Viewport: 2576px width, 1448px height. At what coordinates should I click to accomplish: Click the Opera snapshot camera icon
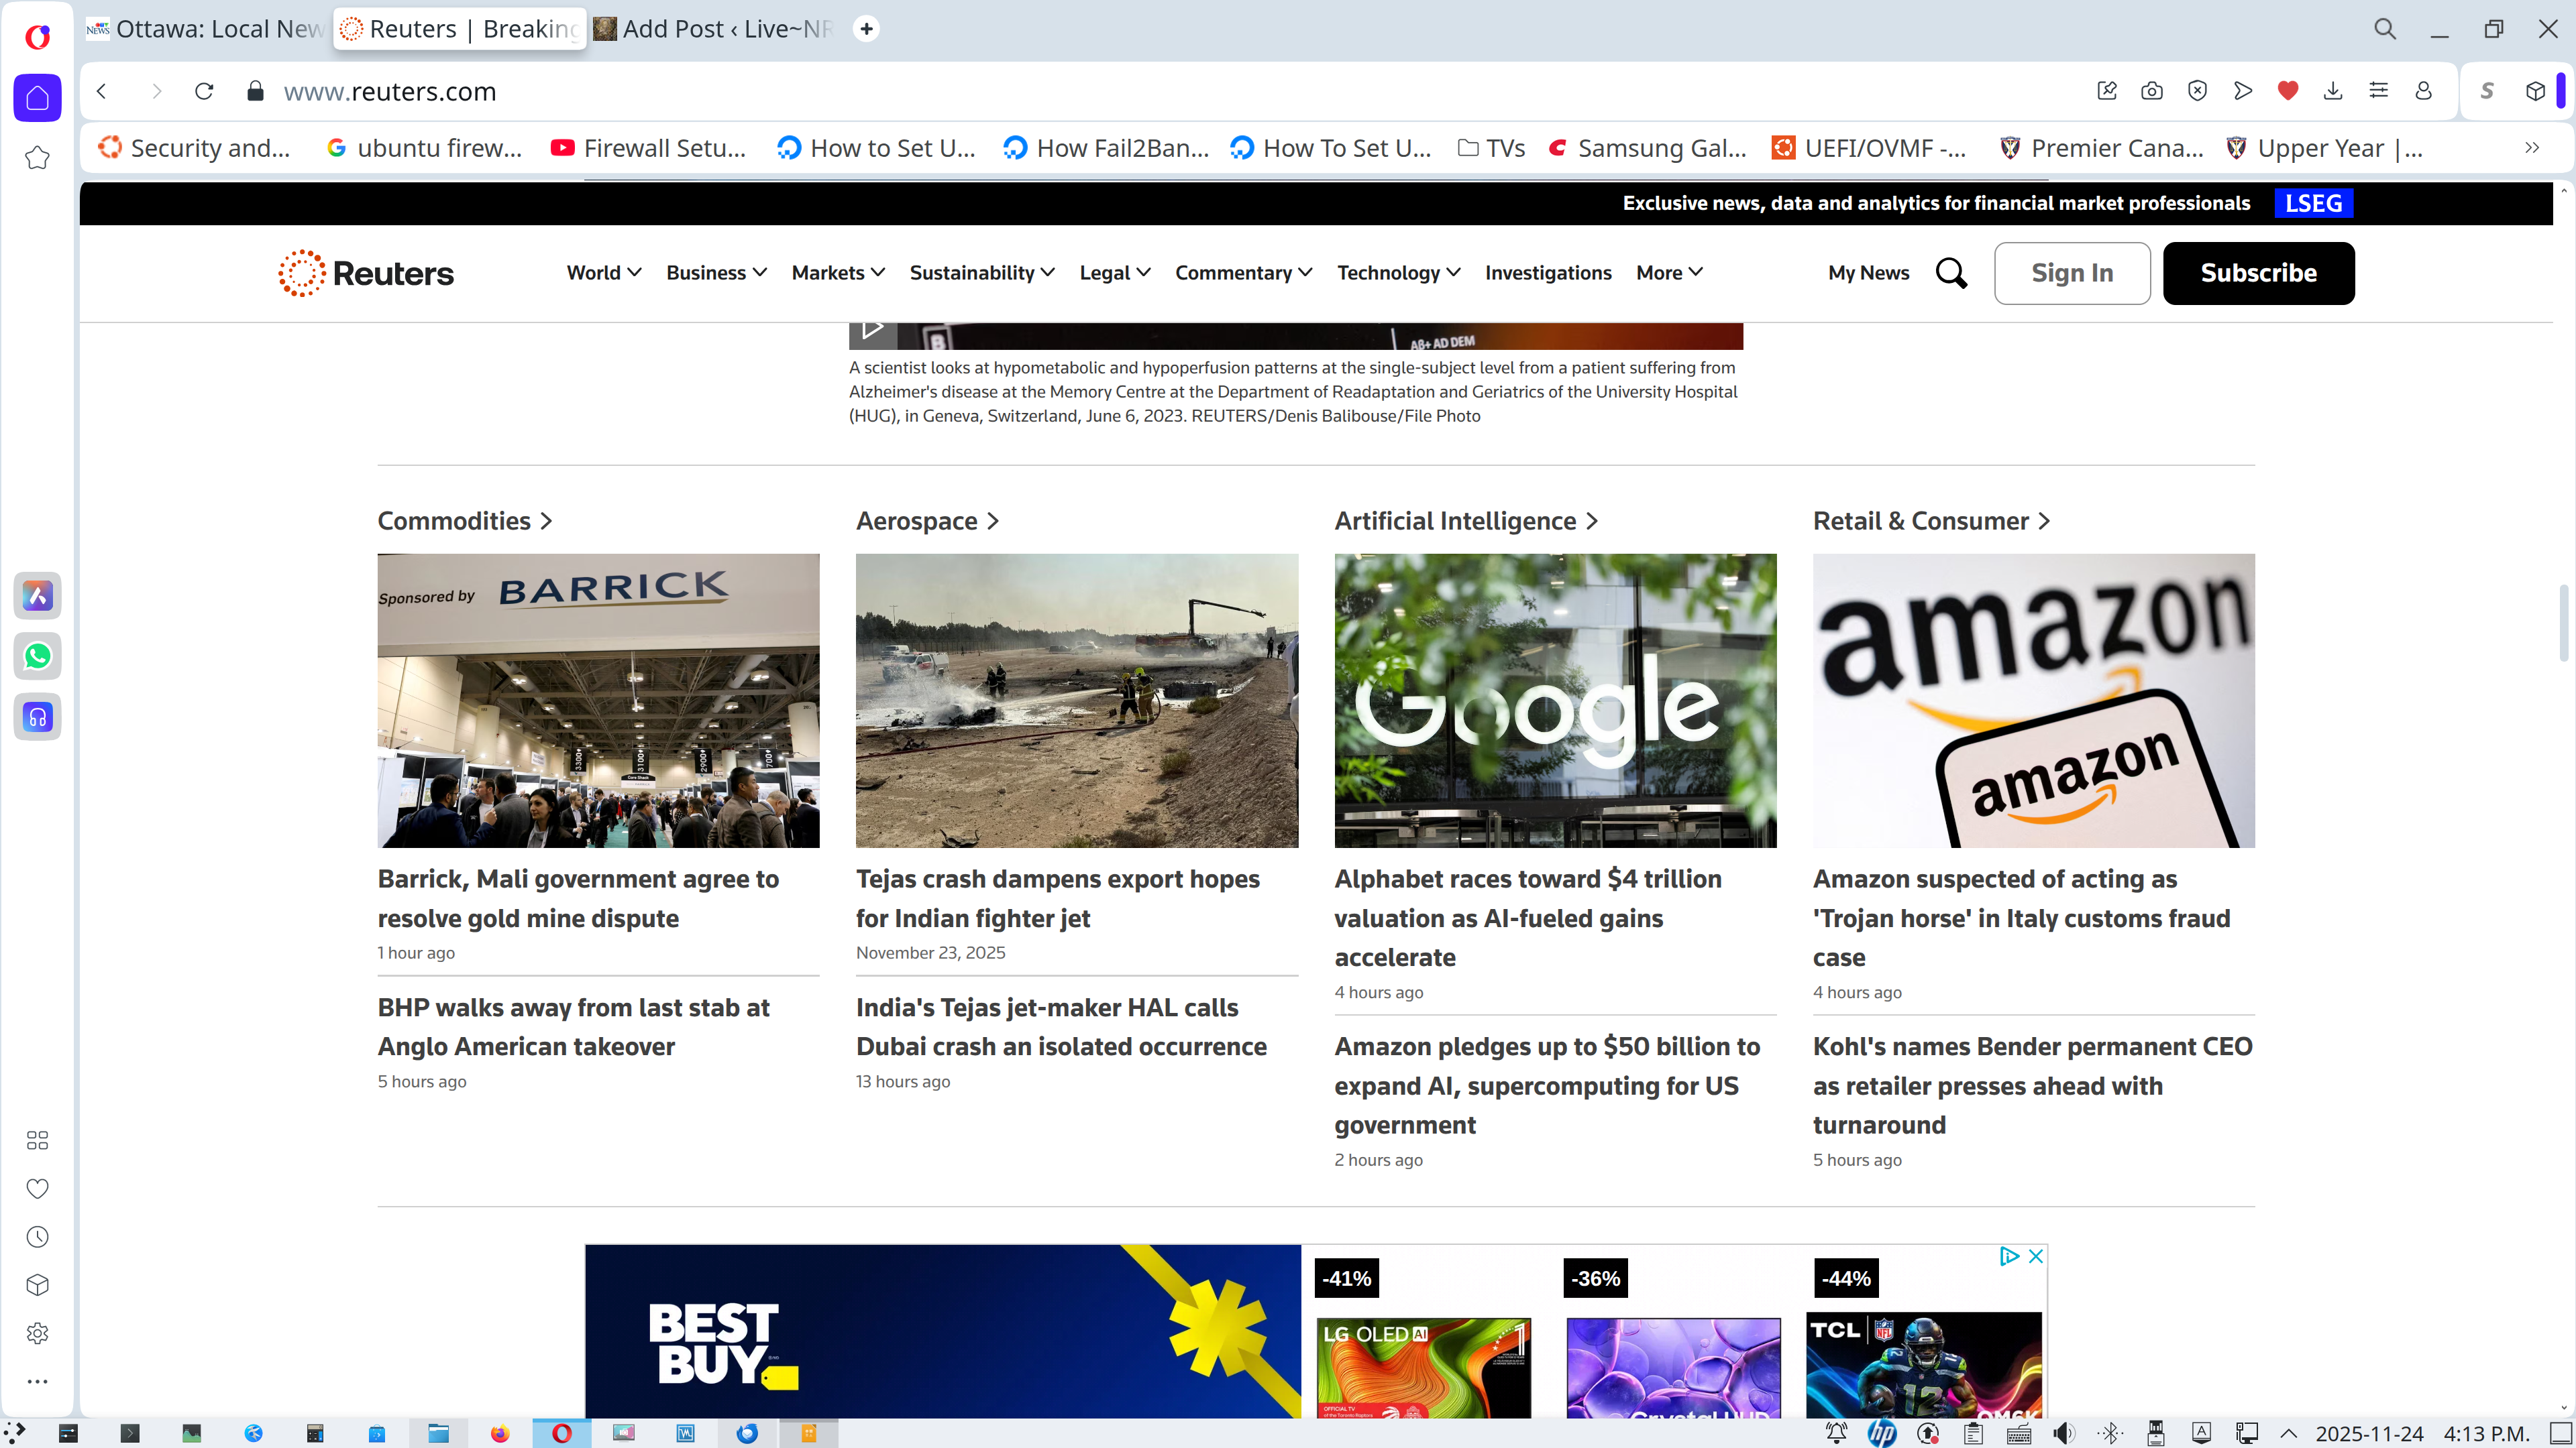pyautogui.click(x=2152, y=91)
